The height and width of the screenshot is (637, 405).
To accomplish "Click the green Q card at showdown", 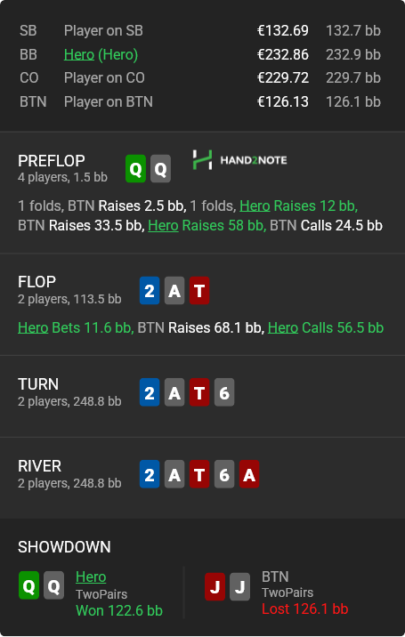I will (x=28, y=585).
